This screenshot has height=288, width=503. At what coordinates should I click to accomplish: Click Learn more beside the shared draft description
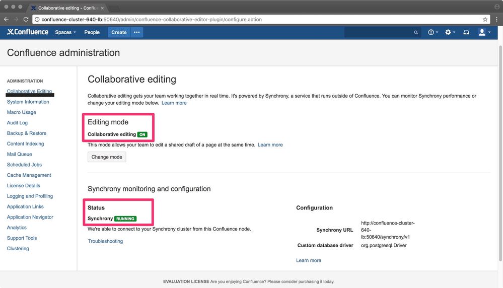270,145
